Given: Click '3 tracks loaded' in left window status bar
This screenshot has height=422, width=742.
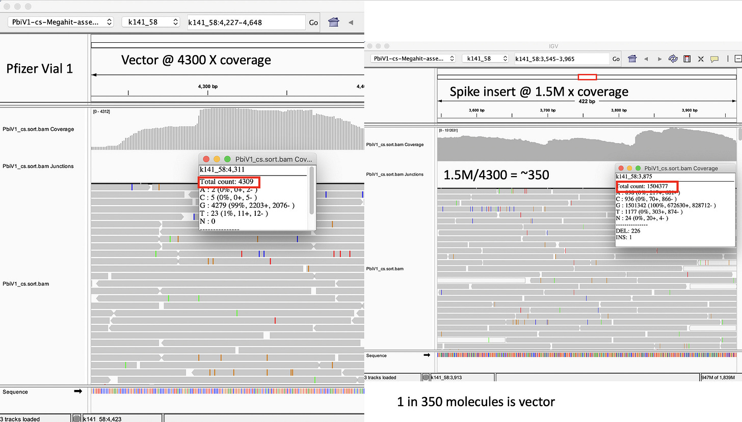Looking at the screenshot, I should (x=20, y=419).
